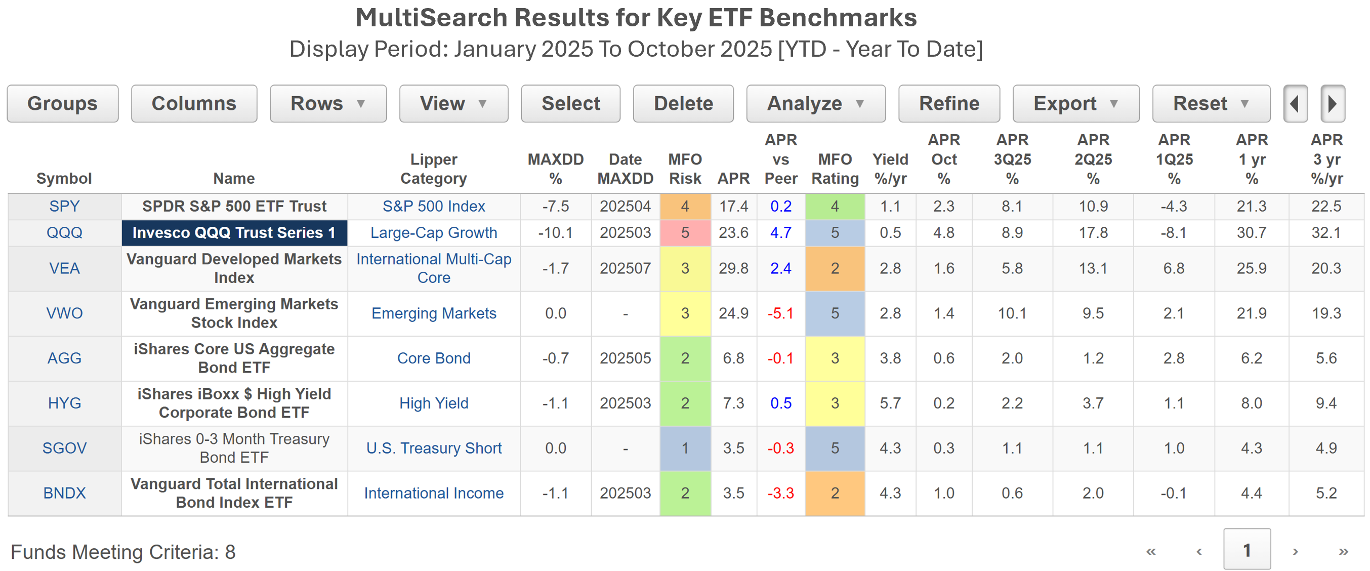Select page 1 in pagination

pos(1247,550)
